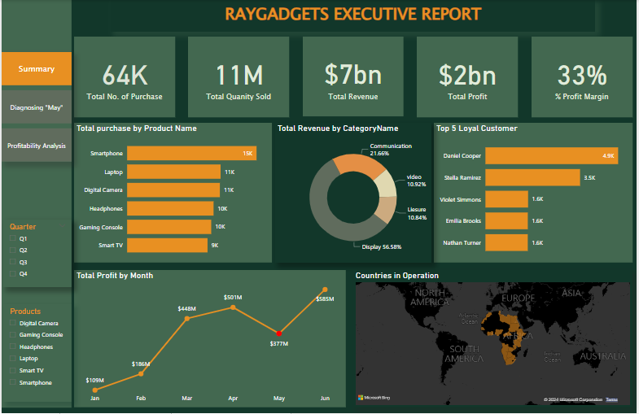Switch to the Diagnosing "May" page
The width and height of the screenshot is (639, 414).
[37, 107]
